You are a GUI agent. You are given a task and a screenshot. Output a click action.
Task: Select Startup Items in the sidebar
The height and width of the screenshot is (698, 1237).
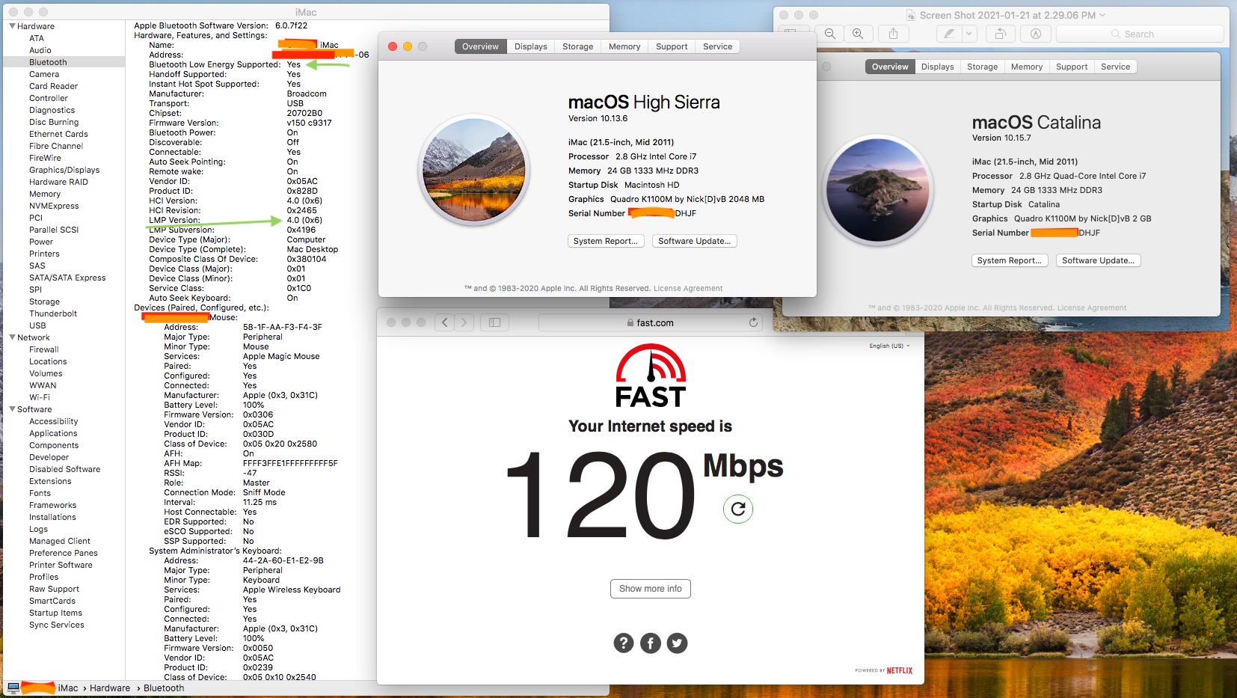(x=55, y=613)
